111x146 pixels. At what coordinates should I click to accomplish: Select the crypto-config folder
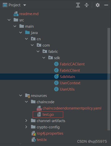[48, 127]
